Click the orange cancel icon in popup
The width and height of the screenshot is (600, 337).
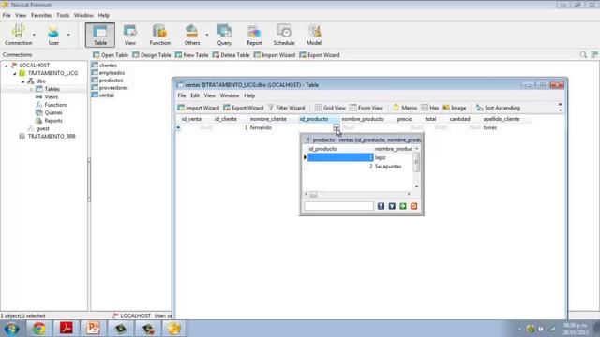click(x=413, y=206)
